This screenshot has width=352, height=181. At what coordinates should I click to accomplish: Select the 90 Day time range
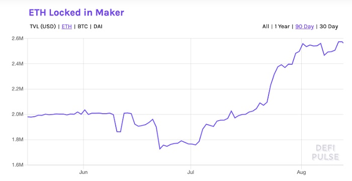(x=304, y=27)
